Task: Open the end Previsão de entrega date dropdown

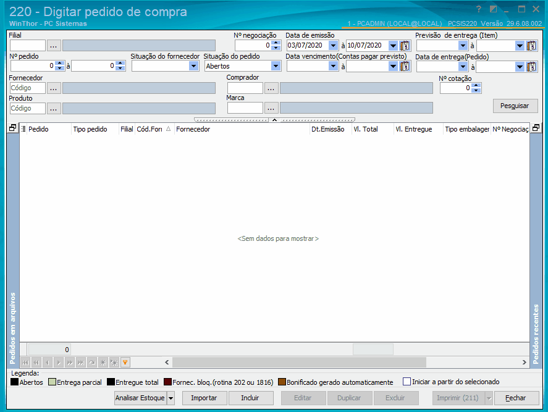Action: click(x=520, y=46)
